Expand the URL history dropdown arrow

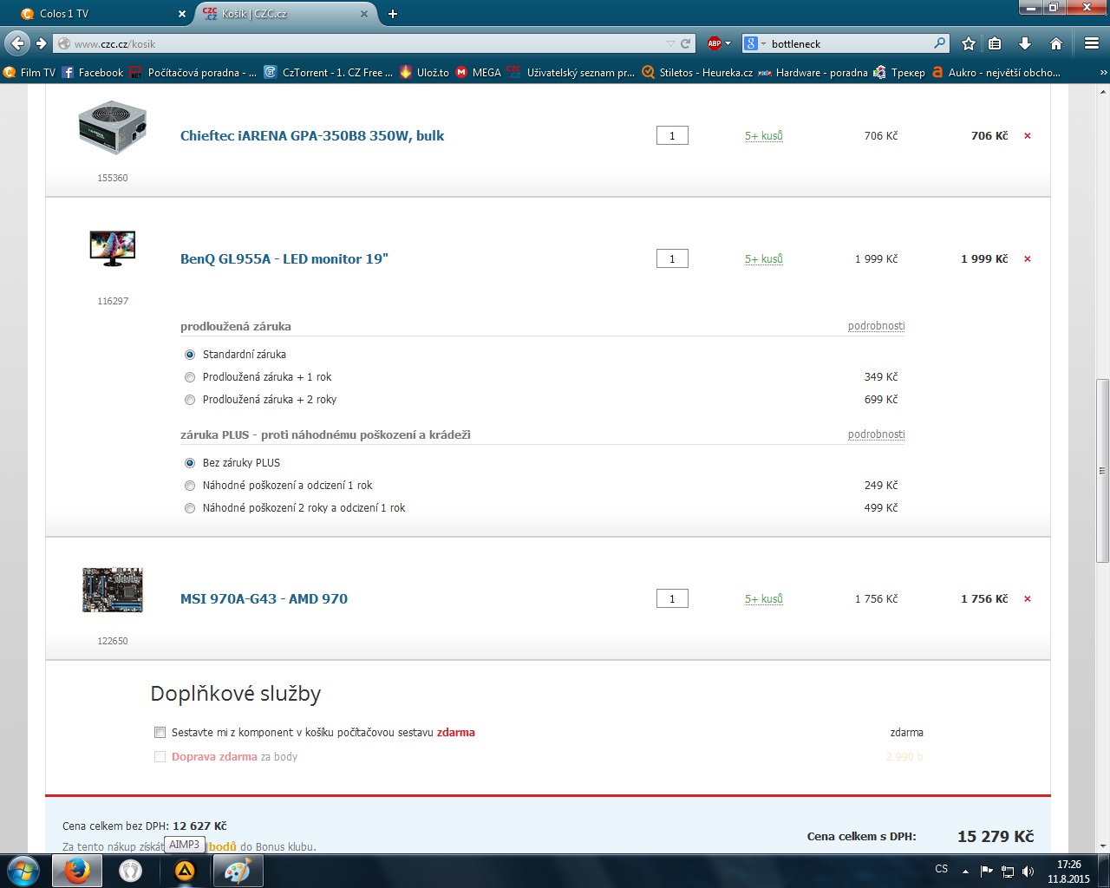tap(670, 43)
